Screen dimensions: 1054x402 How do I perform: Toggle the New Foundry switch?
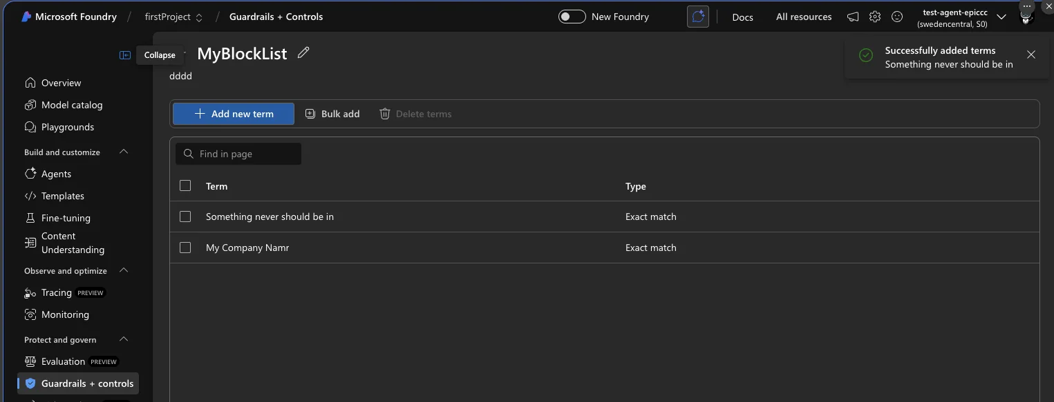[x=572, y=17]
